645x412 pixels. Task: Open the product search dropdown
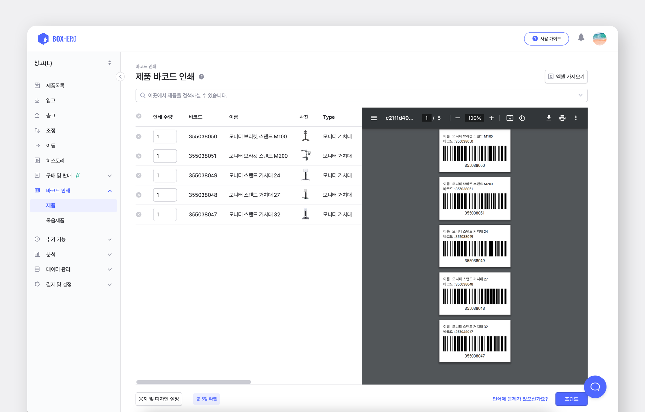pyautogui.click(x=580, y=95)
